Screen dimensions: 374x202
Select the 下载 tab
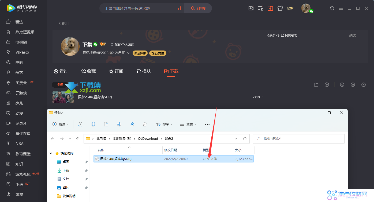click(x=171, y=71)
